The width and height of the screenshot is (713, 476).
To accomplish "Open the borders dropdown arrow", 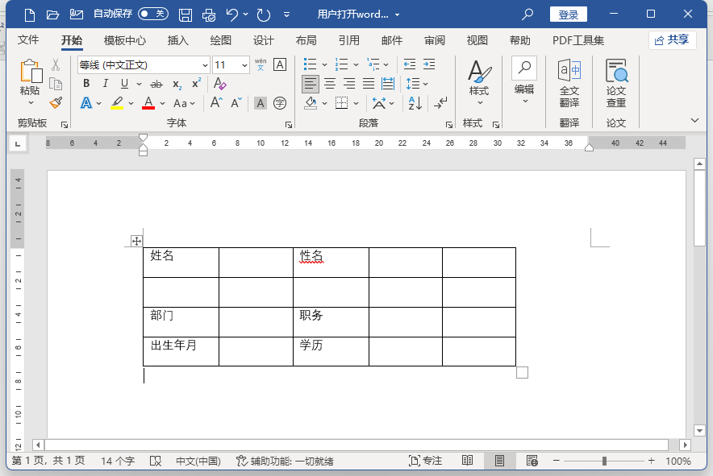I will [356, 103].
